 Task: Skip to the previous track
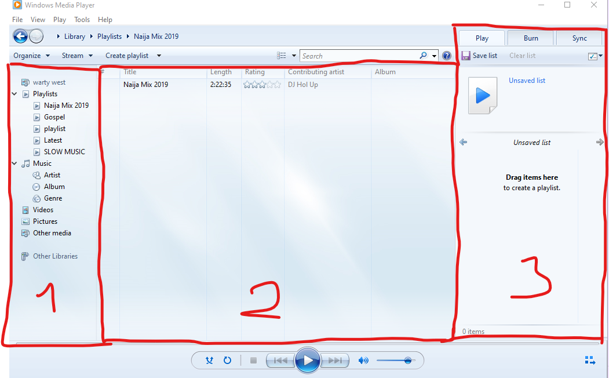point(280,361)
